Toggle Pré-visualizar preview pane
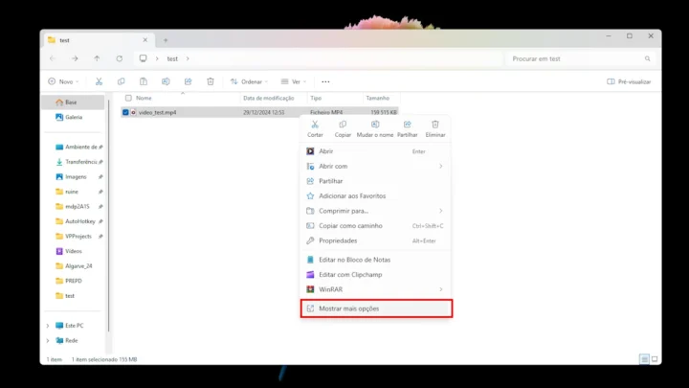 629,81
